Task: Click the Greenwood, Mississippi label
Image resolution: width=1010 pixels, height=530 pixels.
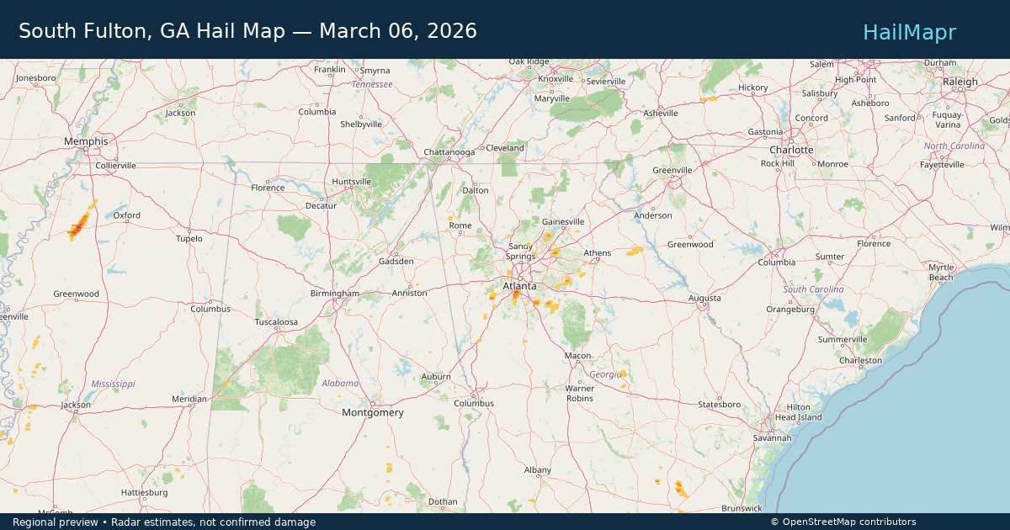Action: point(76,294)
